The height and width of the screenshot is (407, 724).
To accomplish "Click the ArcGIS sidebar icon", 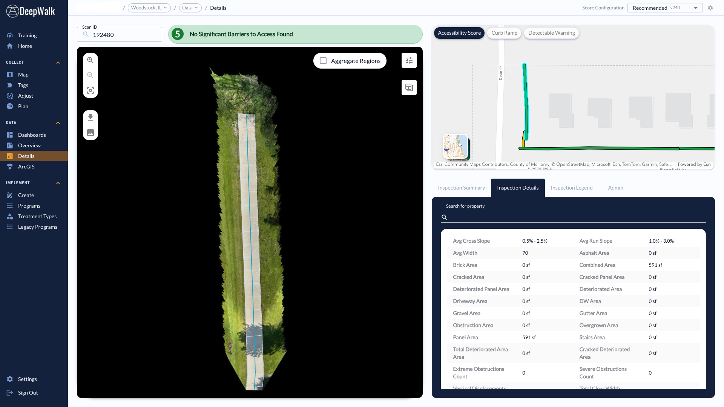I will tap(10, 167).
